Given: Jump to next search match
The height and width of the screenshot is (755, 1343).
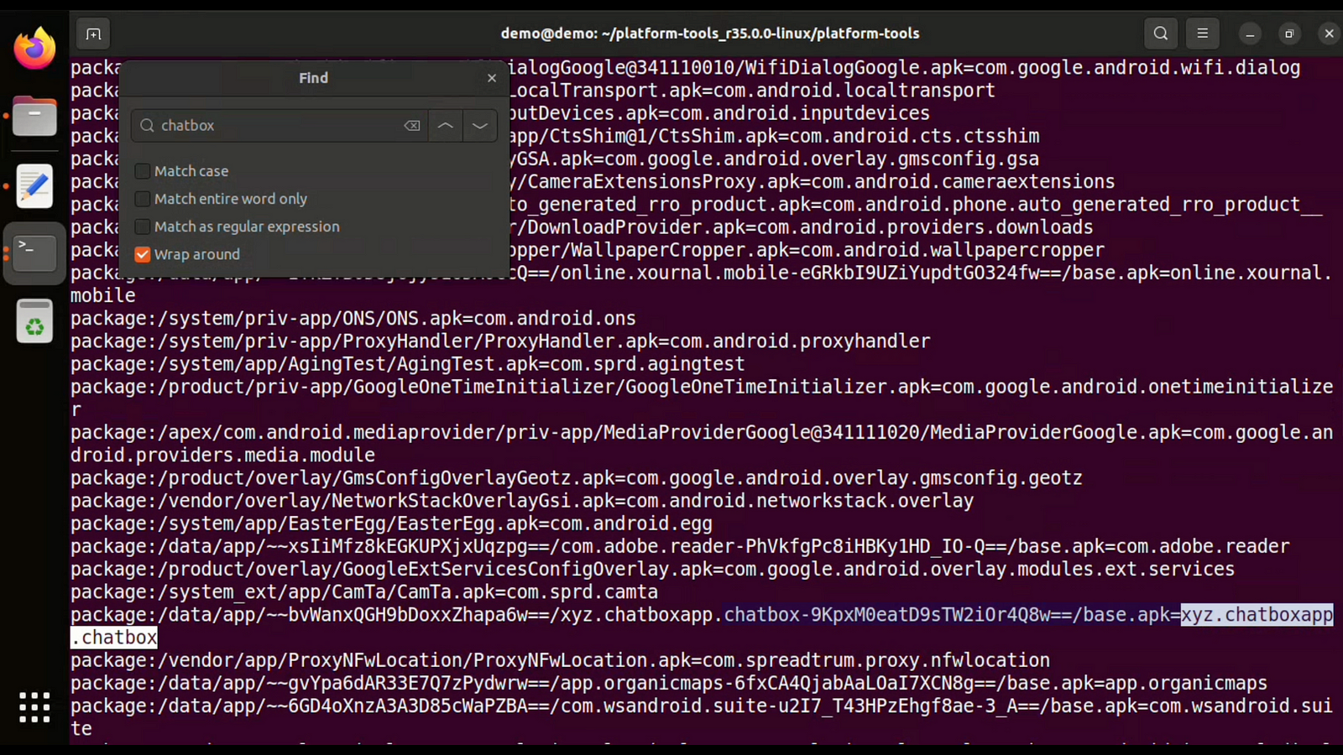Looking at the screenshot, I should (x=480, y=126).
